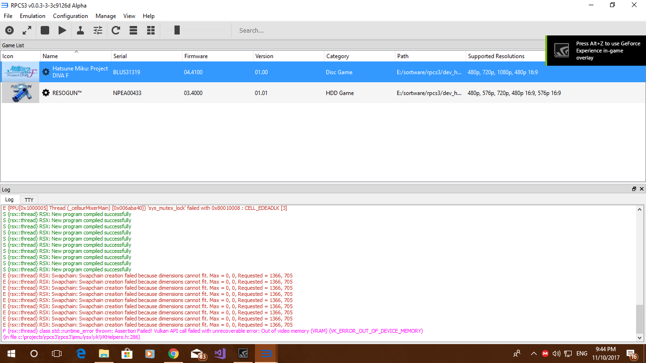Switch game list to list view
Viewport: 646px width, 363px height.
[x=133, y=30]
